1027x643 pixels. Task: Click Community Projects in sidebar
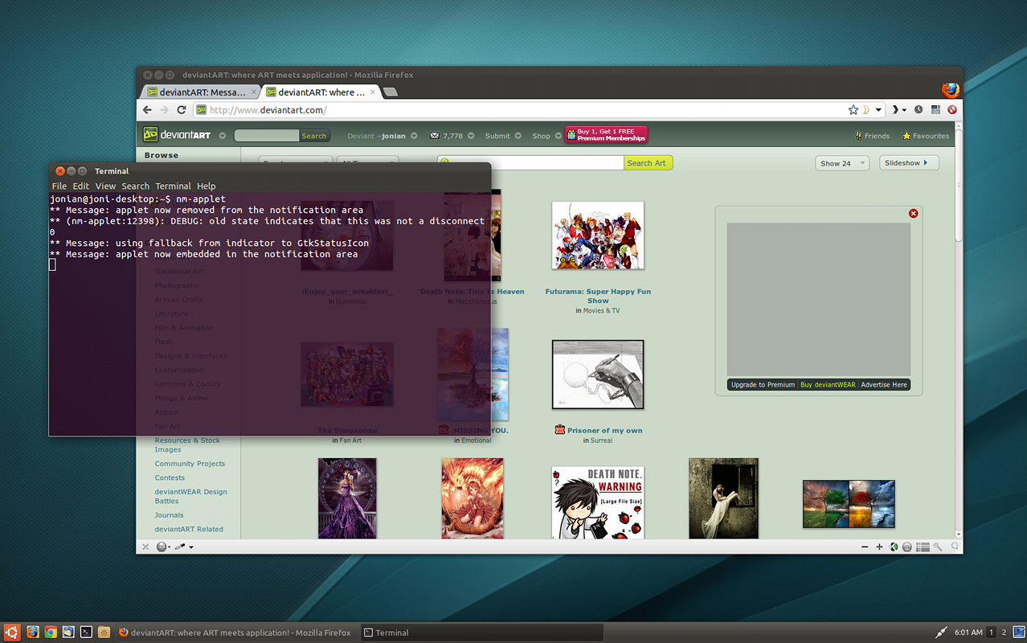(x=190, y=464)
